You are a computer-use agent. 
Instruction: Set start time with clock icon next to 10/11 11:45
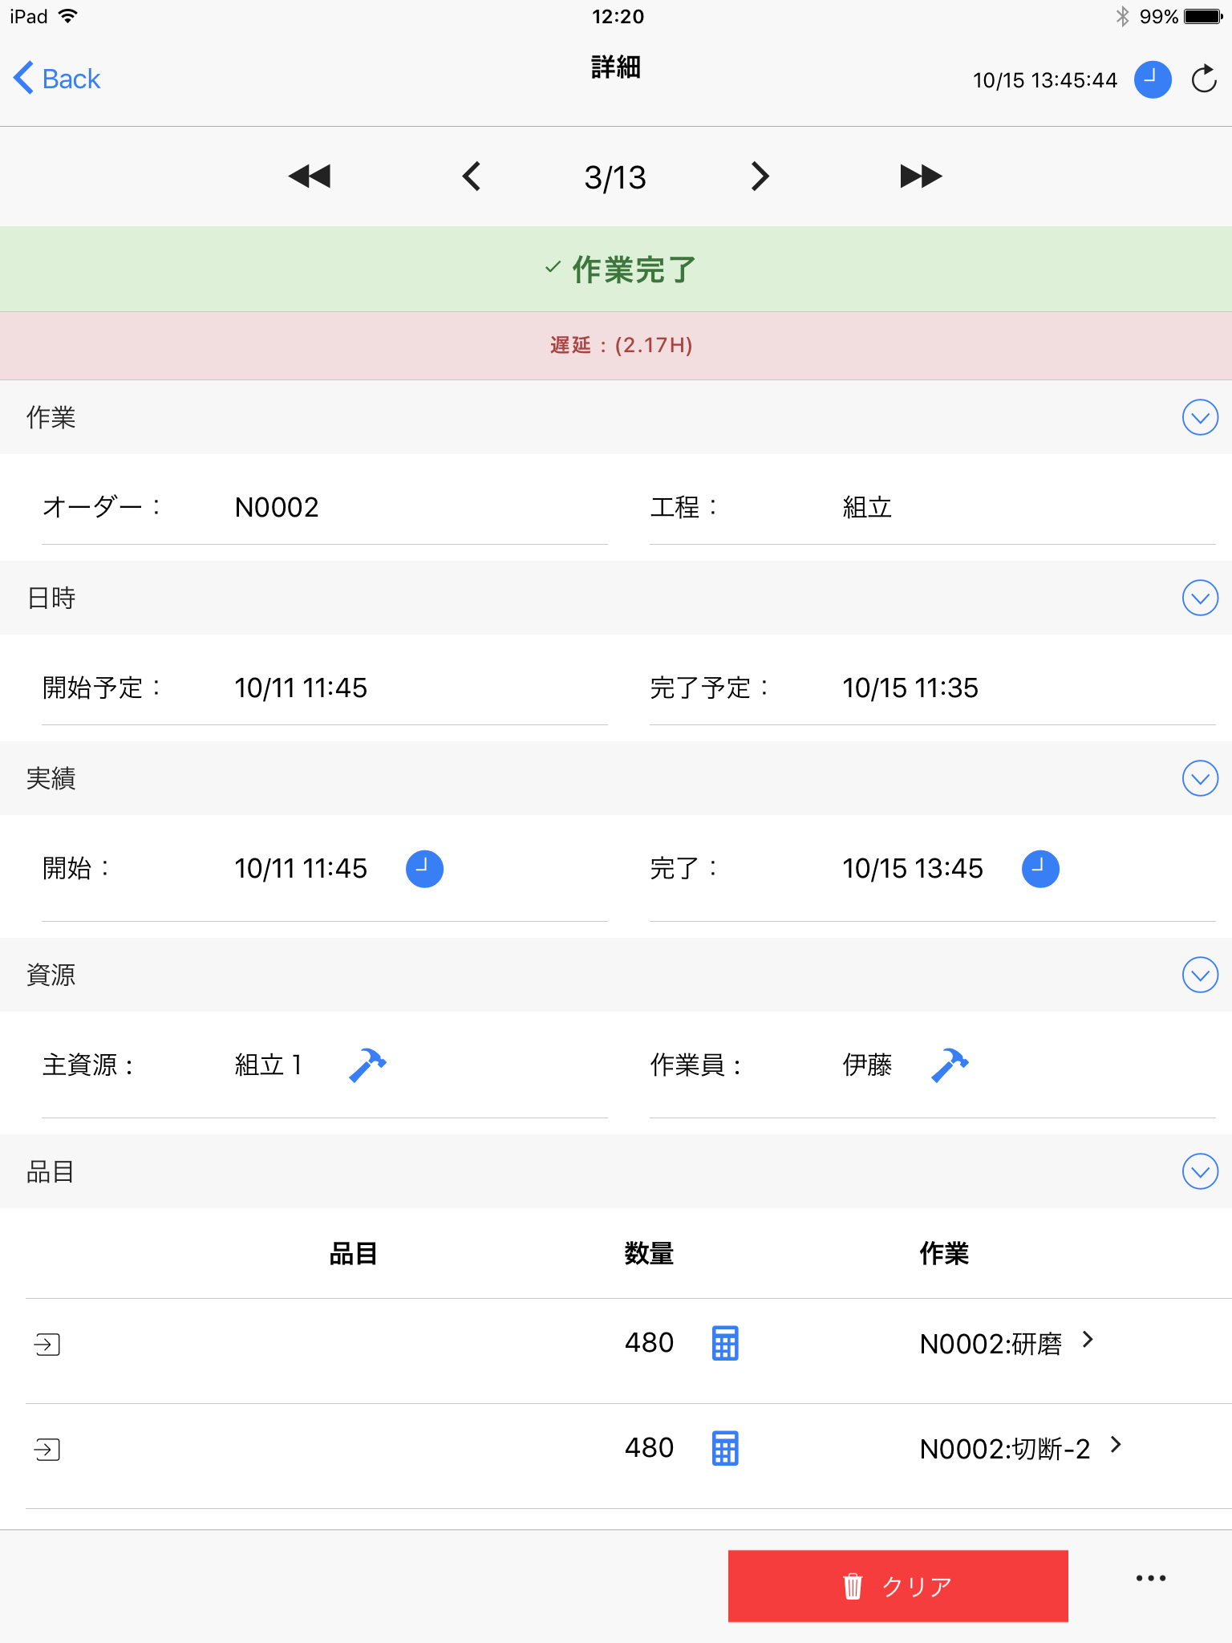424,869
